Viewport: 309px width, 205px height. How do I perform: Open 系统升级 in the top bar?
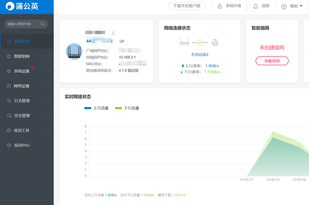(234, 6)
